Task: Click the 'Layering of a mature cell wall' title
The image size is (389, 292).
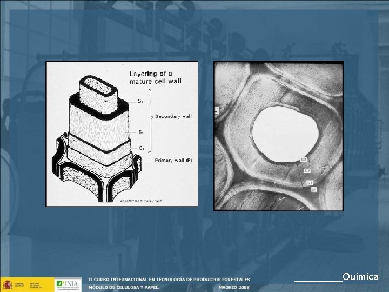Action: 155,77
